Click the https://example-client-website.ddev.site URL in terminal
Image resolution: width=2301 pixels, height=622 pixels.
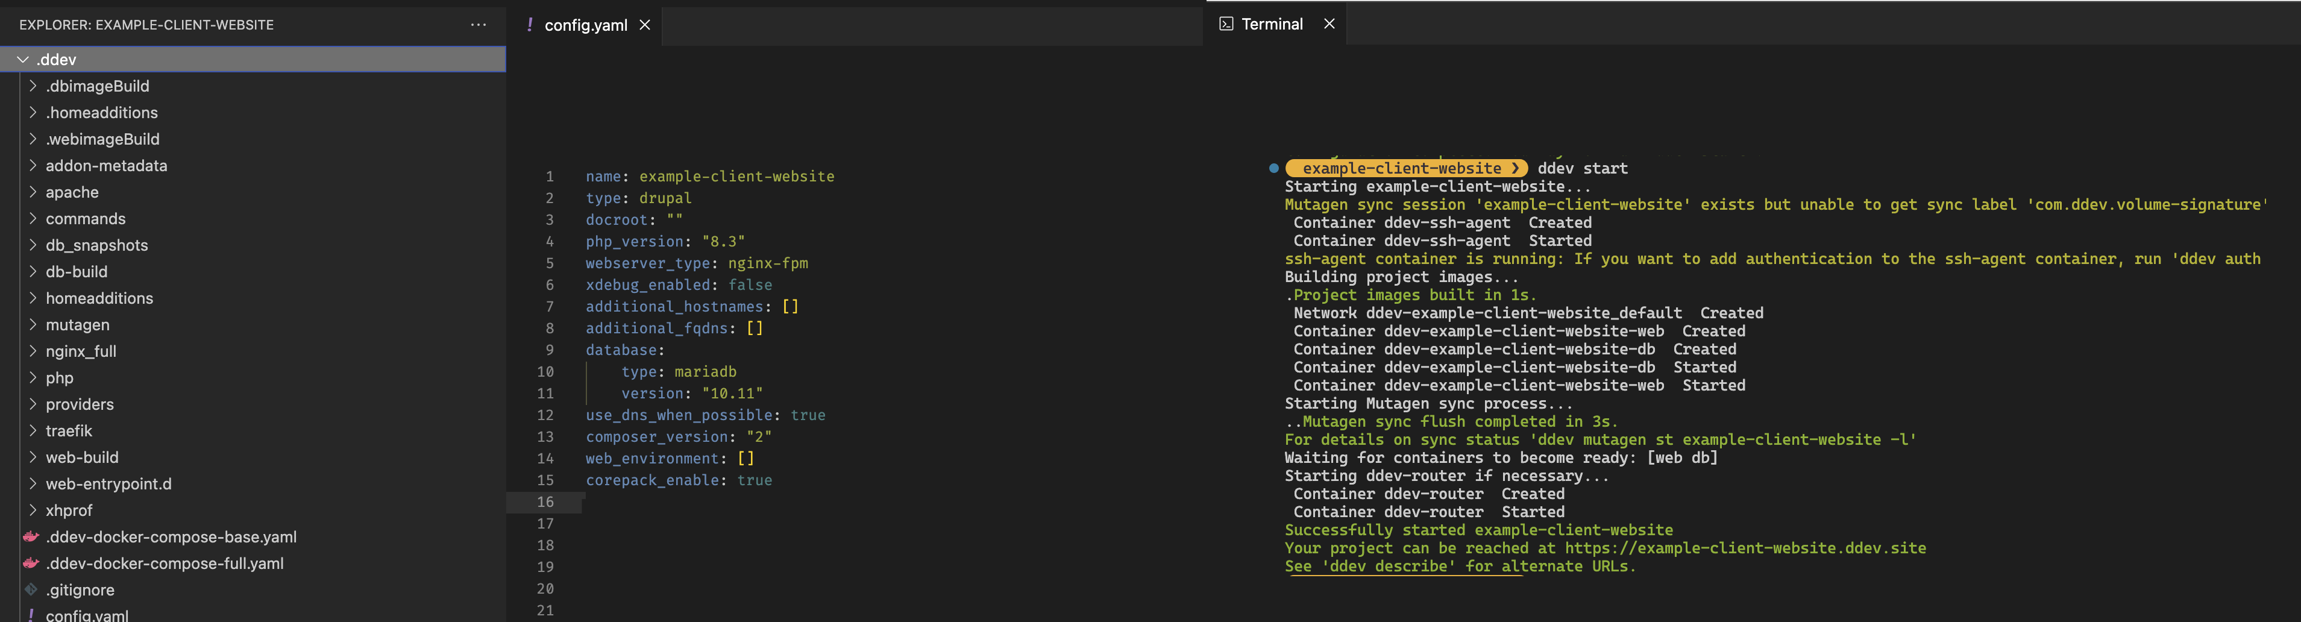1745,548
